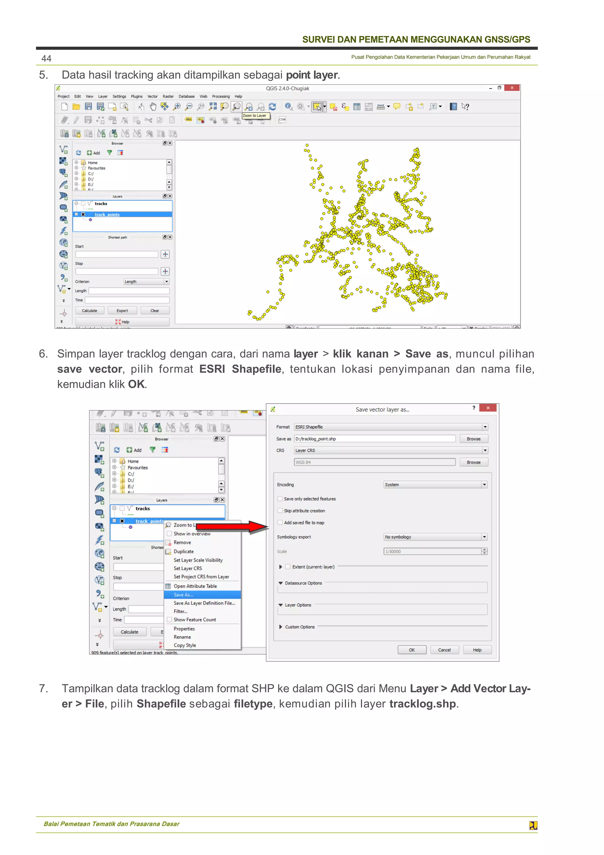Open the attribute table toolbar icon
This screenshot has width=604, height=855.
(x=357, y=107)
